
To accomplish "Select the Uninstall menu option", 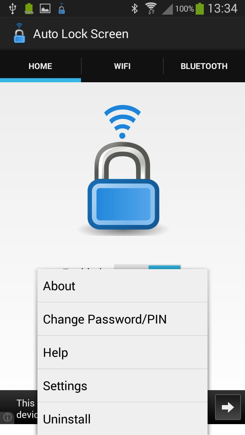I will pos(122,419).
